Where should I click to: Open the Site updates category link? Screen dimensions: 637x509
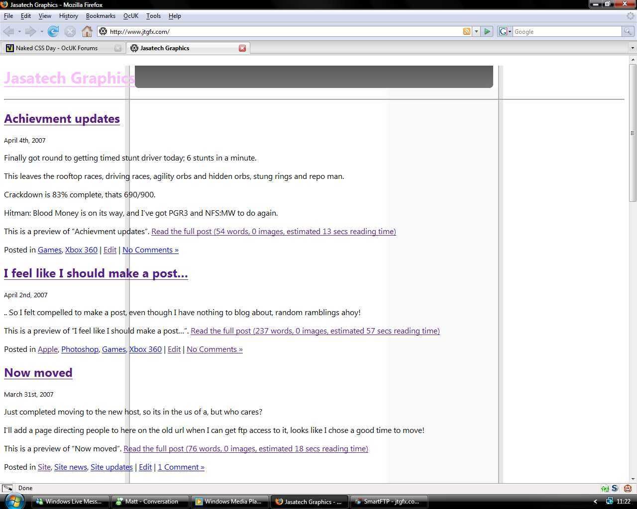point(111,467)
